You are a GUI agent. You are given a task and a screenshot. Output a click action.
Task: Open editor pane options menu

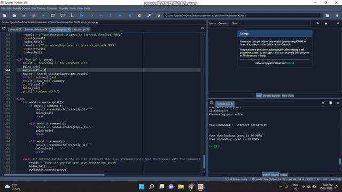(203, 28)
